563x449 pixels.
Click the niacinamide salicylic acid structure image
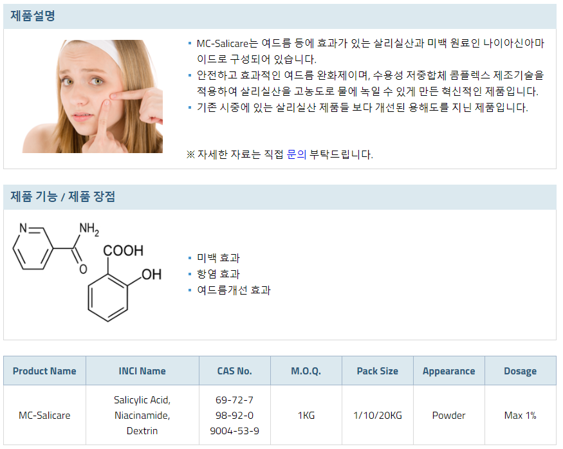coord(88,271)
